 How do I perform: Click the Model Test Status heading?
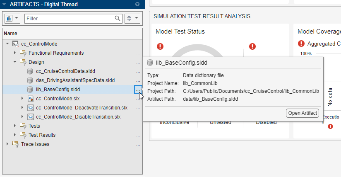180,32
